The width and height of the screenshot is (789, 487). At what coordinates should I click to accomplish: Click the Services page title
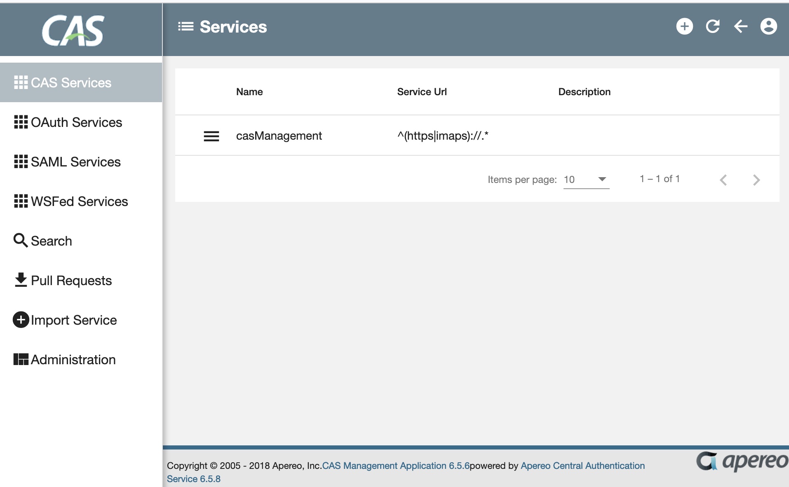pyautogui.click(x=233, y=27)
